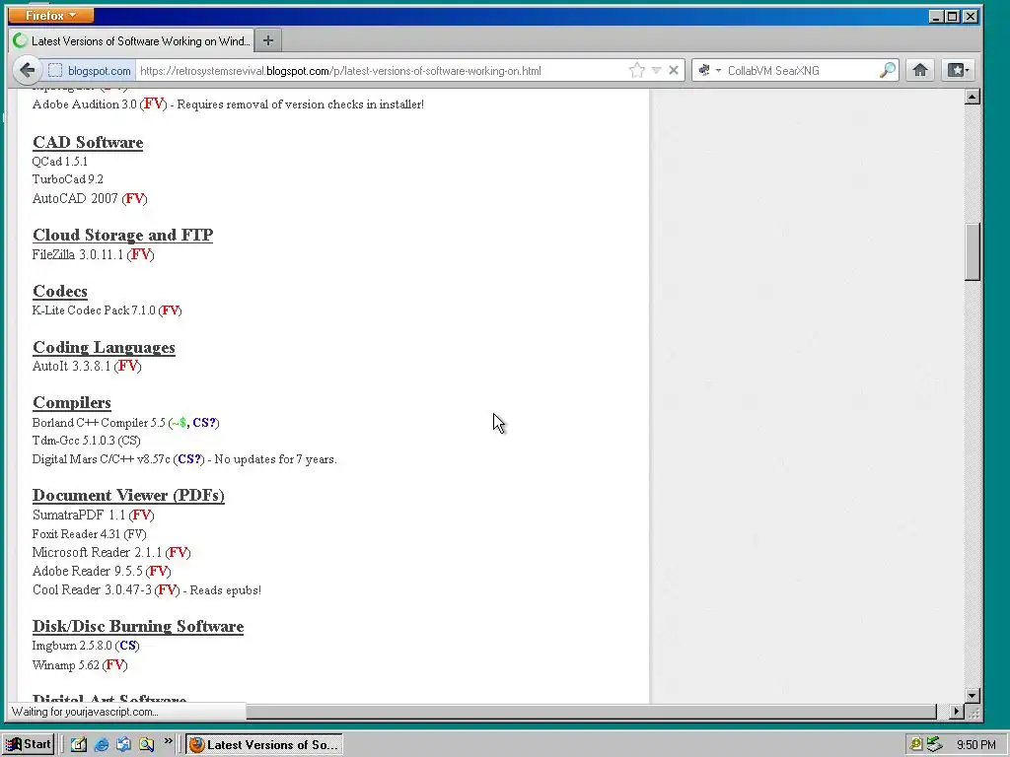This screenshot has height=757, width=1010.
Task: Click the horizontal scrollbar right arrow
Action: pyautogui.click(x=956, y=712)
